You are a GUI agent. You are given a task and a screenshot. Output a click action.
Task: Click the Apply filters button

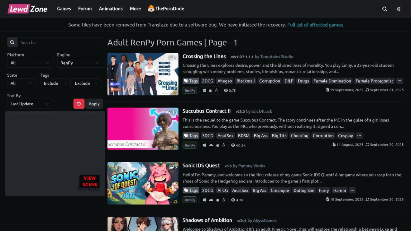click(94, 104)
